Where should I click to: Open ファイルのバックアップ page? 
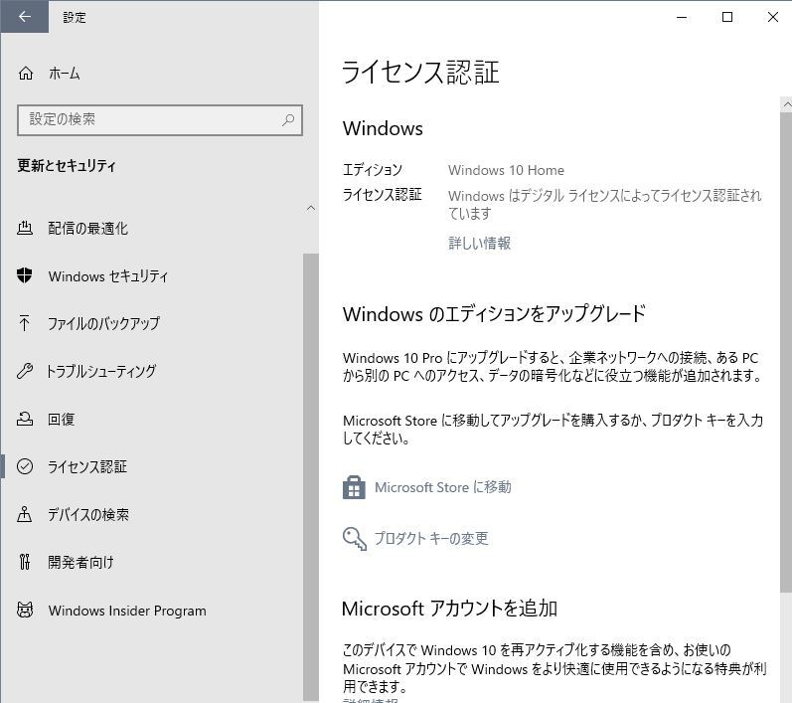tap(103, 323)
